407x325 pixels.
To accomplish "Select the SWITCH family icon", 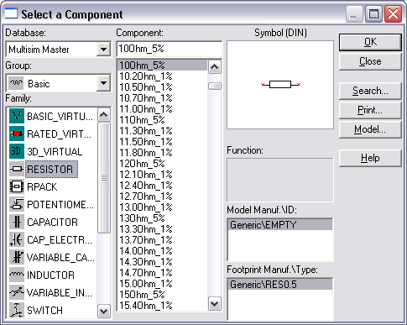I will 17,310.
